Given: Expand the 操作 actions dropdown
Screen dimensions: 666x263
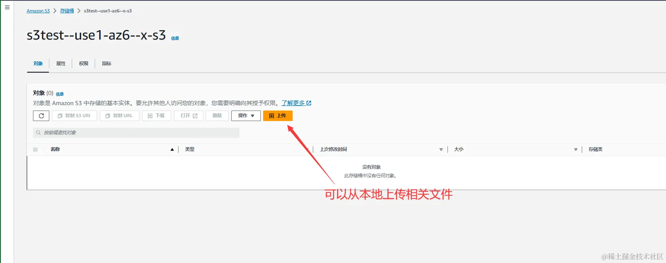Looking at the screenshot, I should click(x=246, y=116).
